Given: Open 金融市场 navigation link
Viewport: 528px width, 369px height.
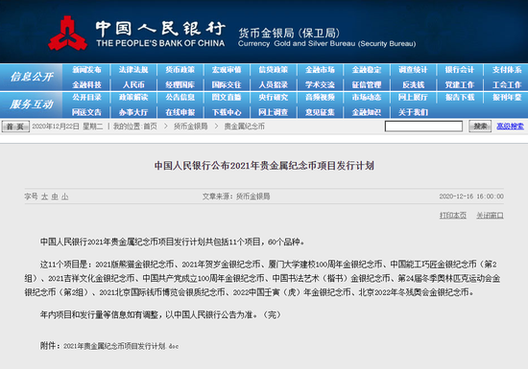Looking at the screenshot, I should point(320,70).
